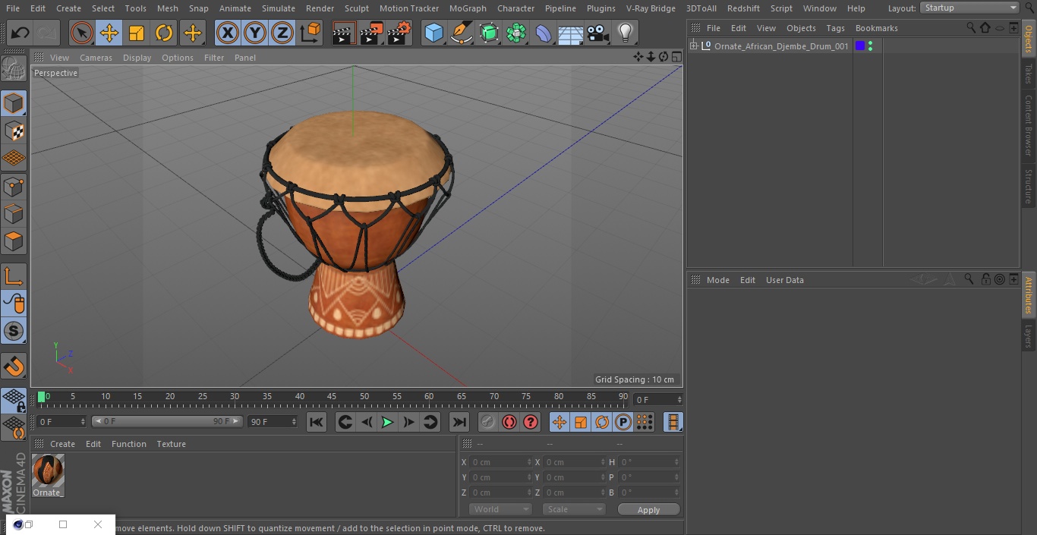The image size is (1037, 535).
Task: Render the active view
Action: pos(344,33)
